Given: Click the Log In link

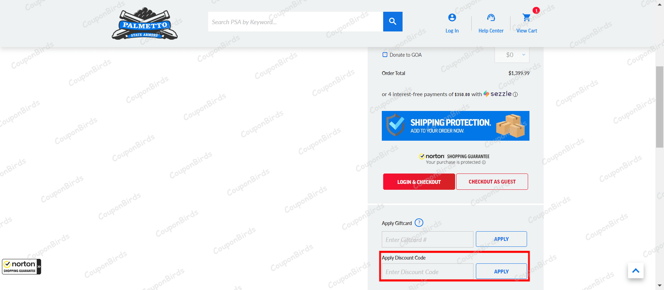Looking at the screenshot, I should click(452, 31).
